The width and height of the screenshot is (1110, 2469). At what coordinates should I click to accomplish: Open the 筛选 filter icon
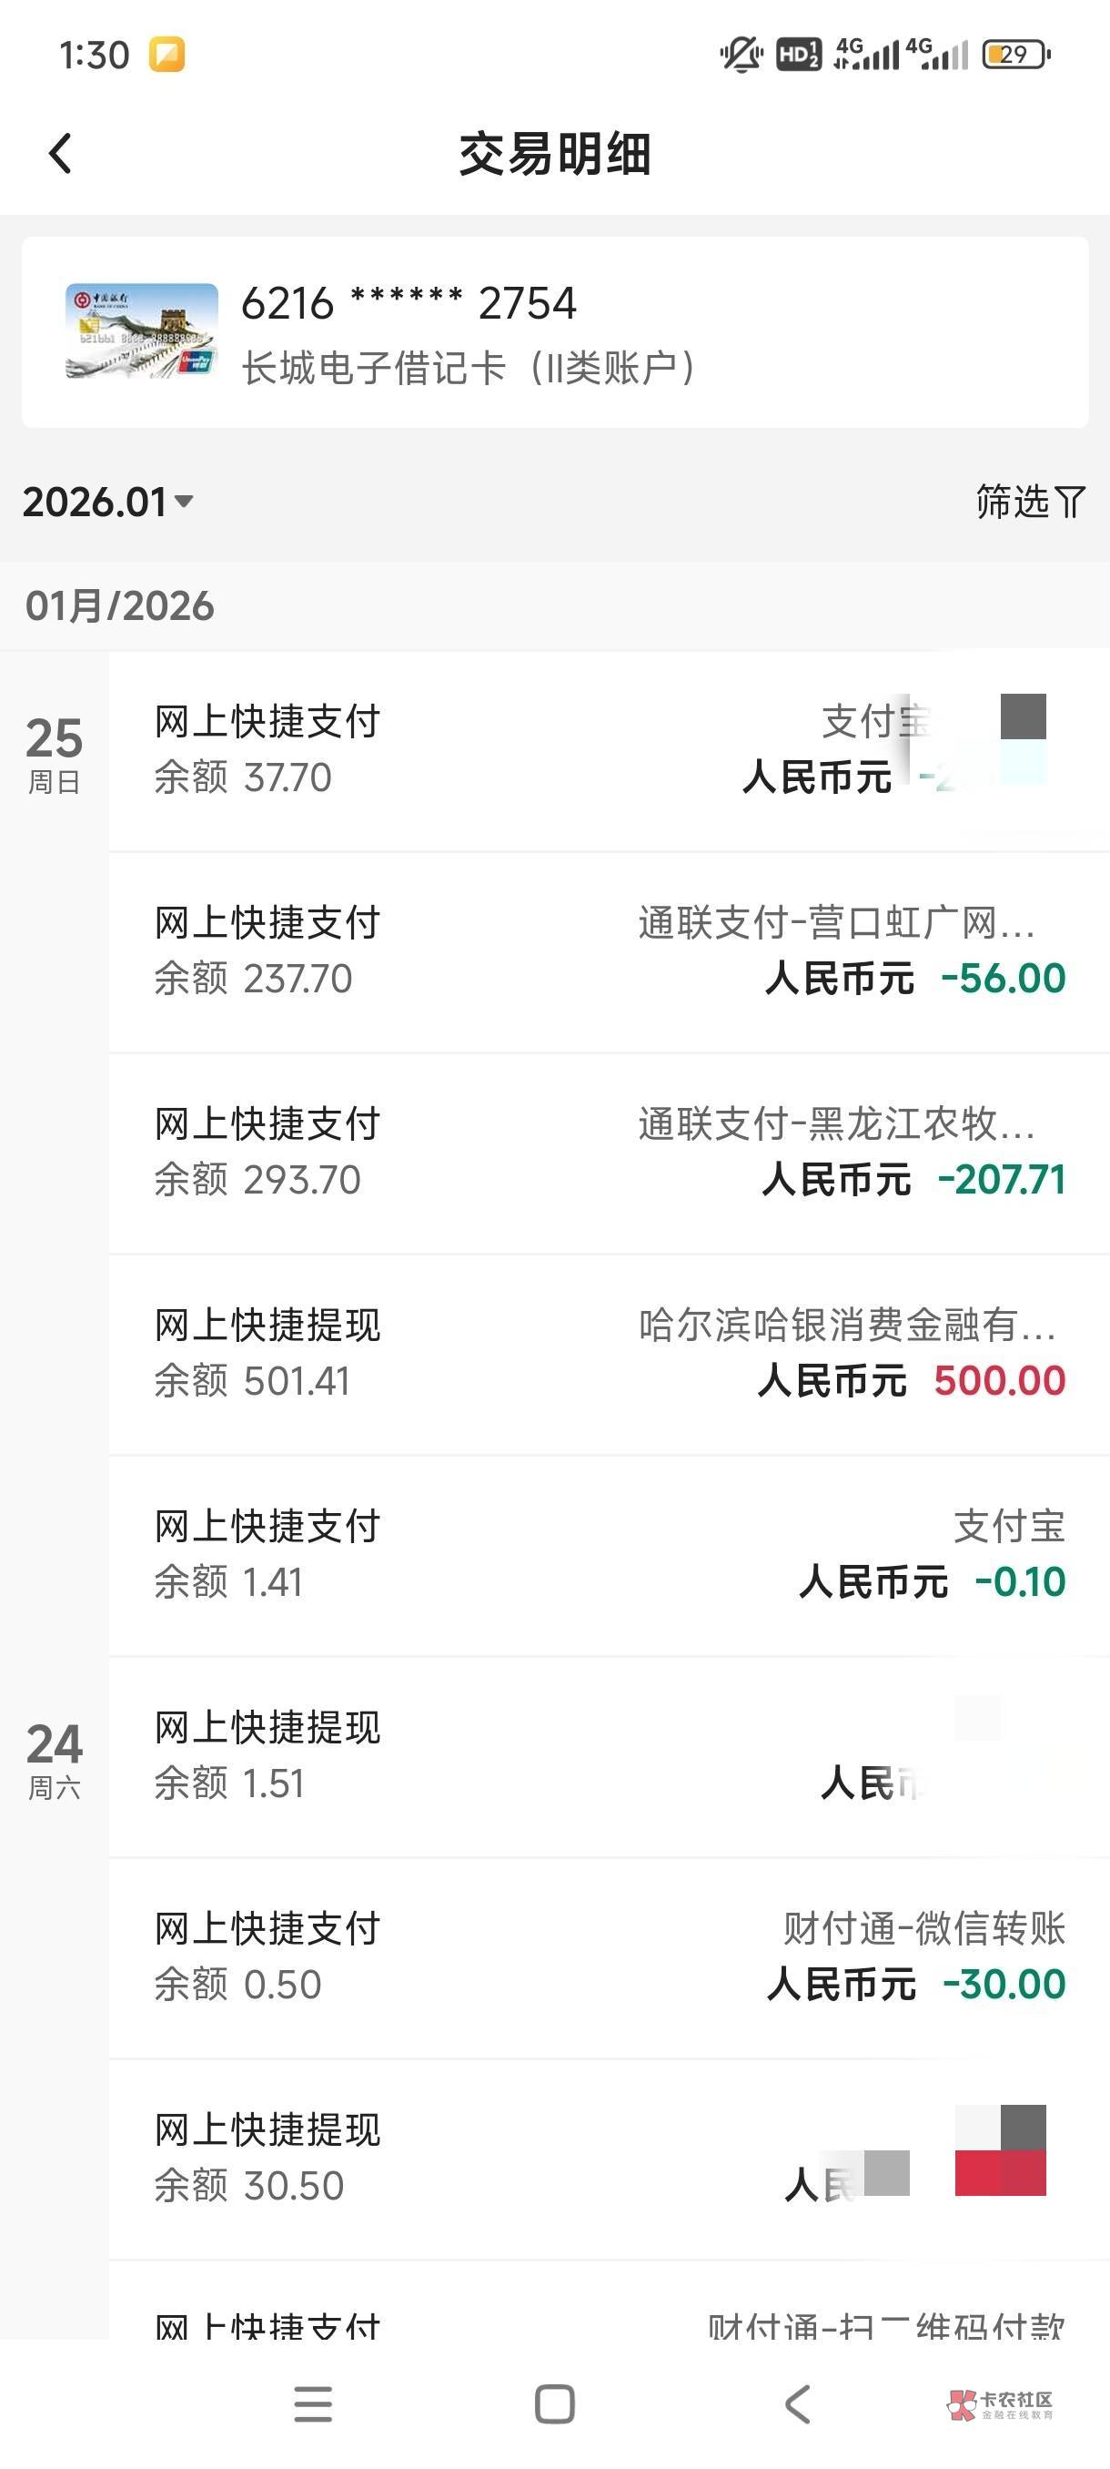click(1070, 502)
